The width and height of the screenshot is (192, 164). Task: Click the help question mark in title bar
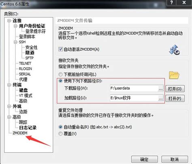pyautogui.click(x=171, y=2)
